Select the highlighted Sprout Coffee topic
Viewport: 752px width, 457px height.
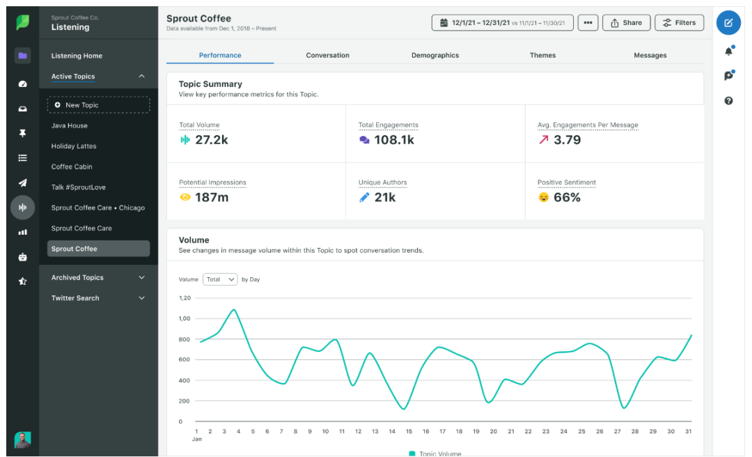click(x=98, y=249)
